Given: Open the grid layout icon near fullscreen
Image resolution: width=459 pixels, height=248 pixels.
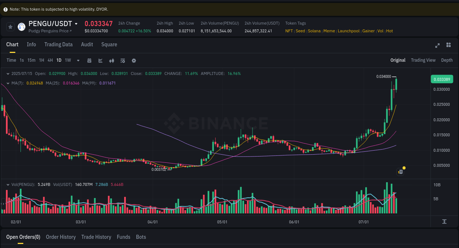Looking at the screenshot, I should 448,45.
